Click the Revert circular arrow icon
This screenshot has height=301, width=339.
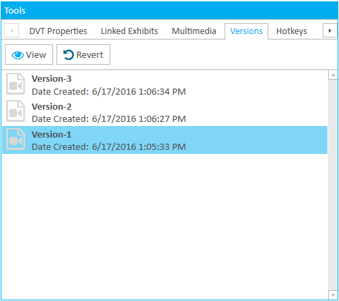[68, 54]
